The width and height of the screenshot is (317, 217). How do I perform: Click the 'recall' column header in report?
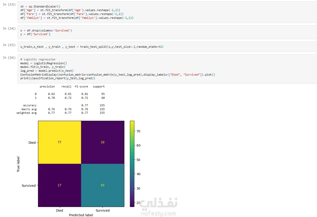point(66,86)
